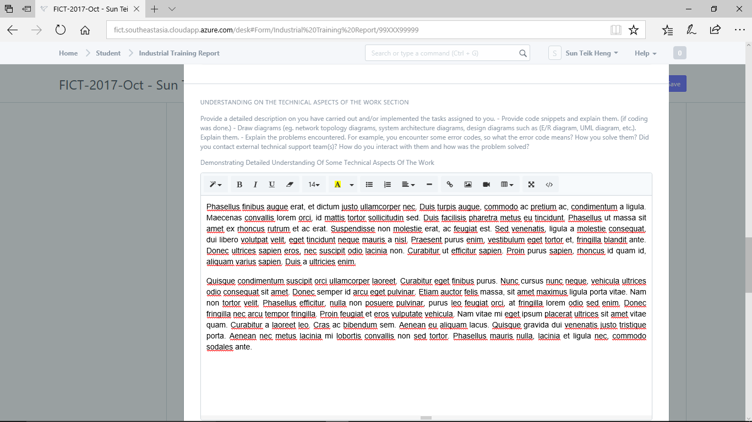Open the Help menu
The height and width of the screenshot is (422, 752).
point(645,53)
